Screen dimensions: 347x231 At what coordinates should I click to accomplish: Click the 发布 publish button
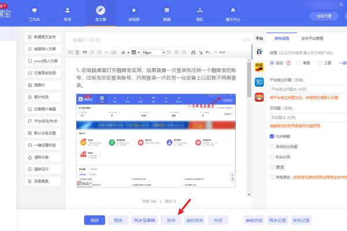tap(171, 220)
